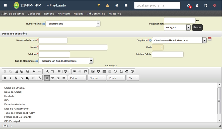Remove formatting with Tx icon
The height and width of the screenshot is (129, 222).
(x=40, y=78)
